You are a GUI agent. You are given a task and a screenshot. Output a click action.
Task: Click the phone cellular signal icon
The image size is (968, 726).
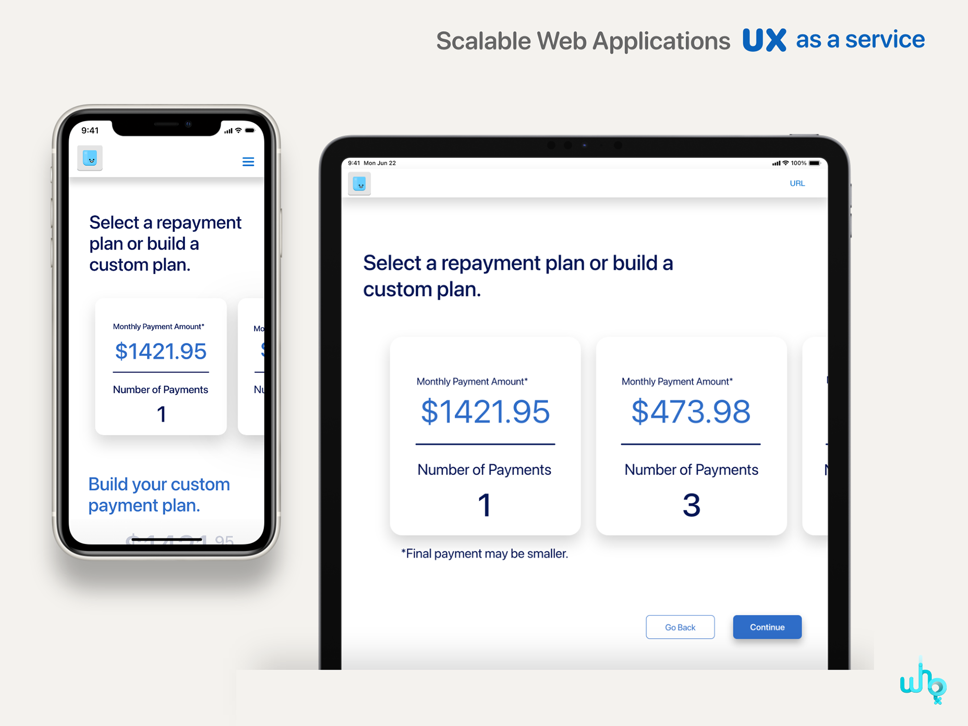[x=228, y=131]
